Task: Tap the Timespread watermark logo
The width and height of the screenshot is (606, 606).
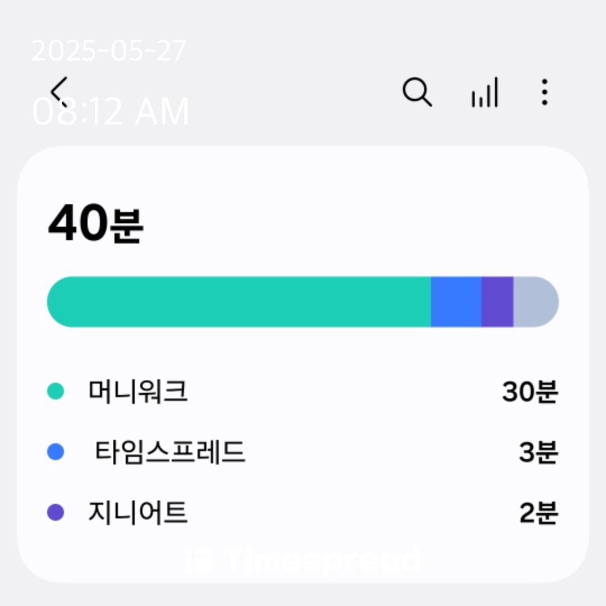Action: point(303,559)
